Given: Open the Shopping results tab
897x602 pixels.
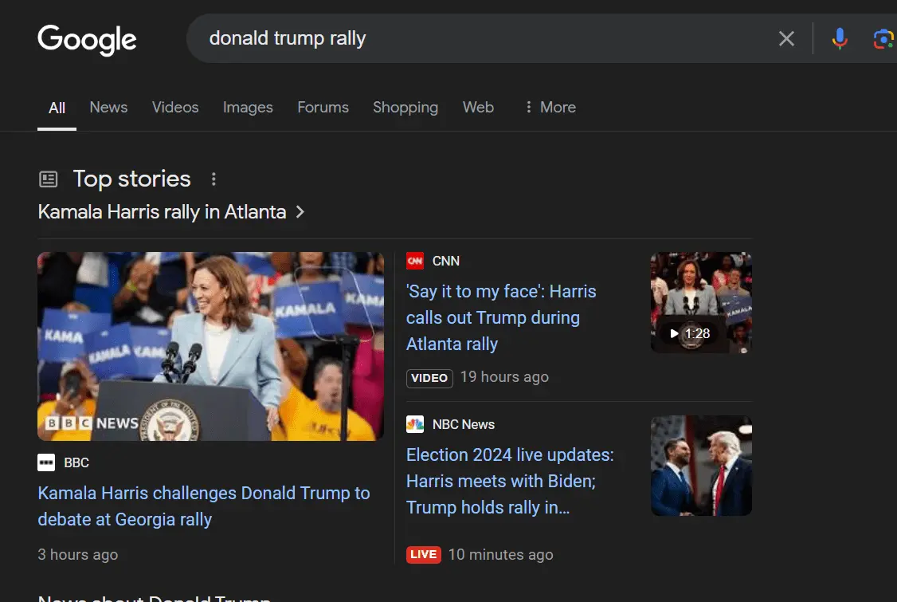Looking at the screenshot, I should pyautogui.click(x=405, y=107).
